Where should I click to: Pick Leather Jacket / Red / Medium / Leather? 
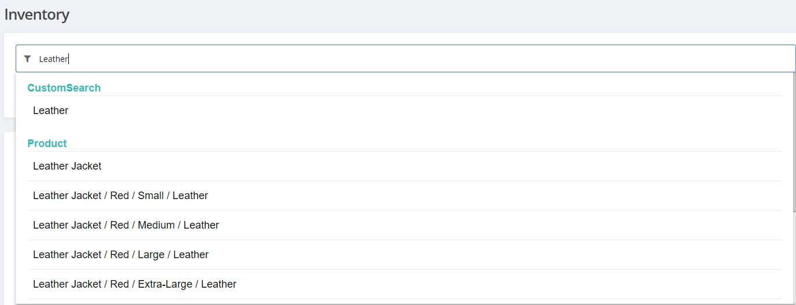(126, 225)
